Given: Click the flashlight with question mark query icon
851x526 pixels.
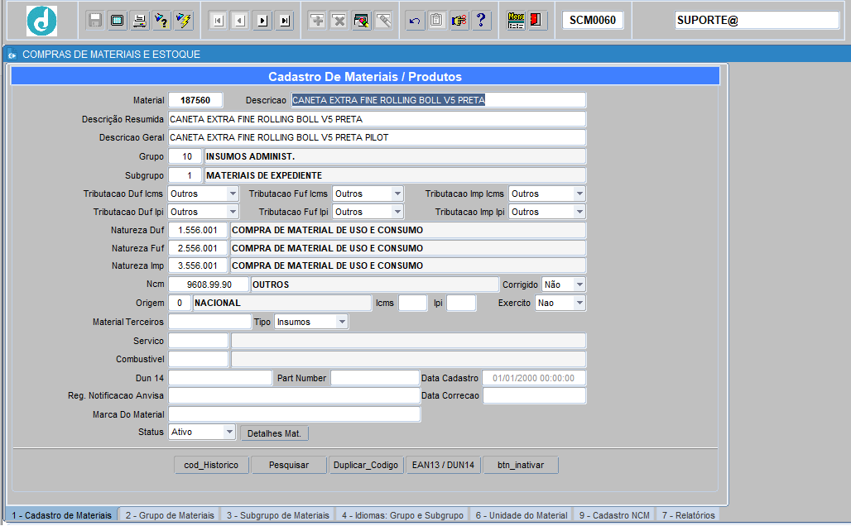Looking at the screenshot, I should click(x=161, y=21).
